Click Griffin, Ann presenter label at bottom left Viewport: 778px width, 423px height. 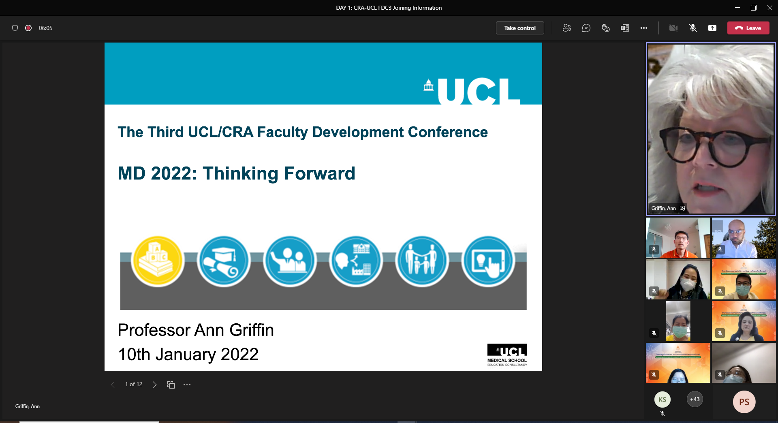(28, 406)
